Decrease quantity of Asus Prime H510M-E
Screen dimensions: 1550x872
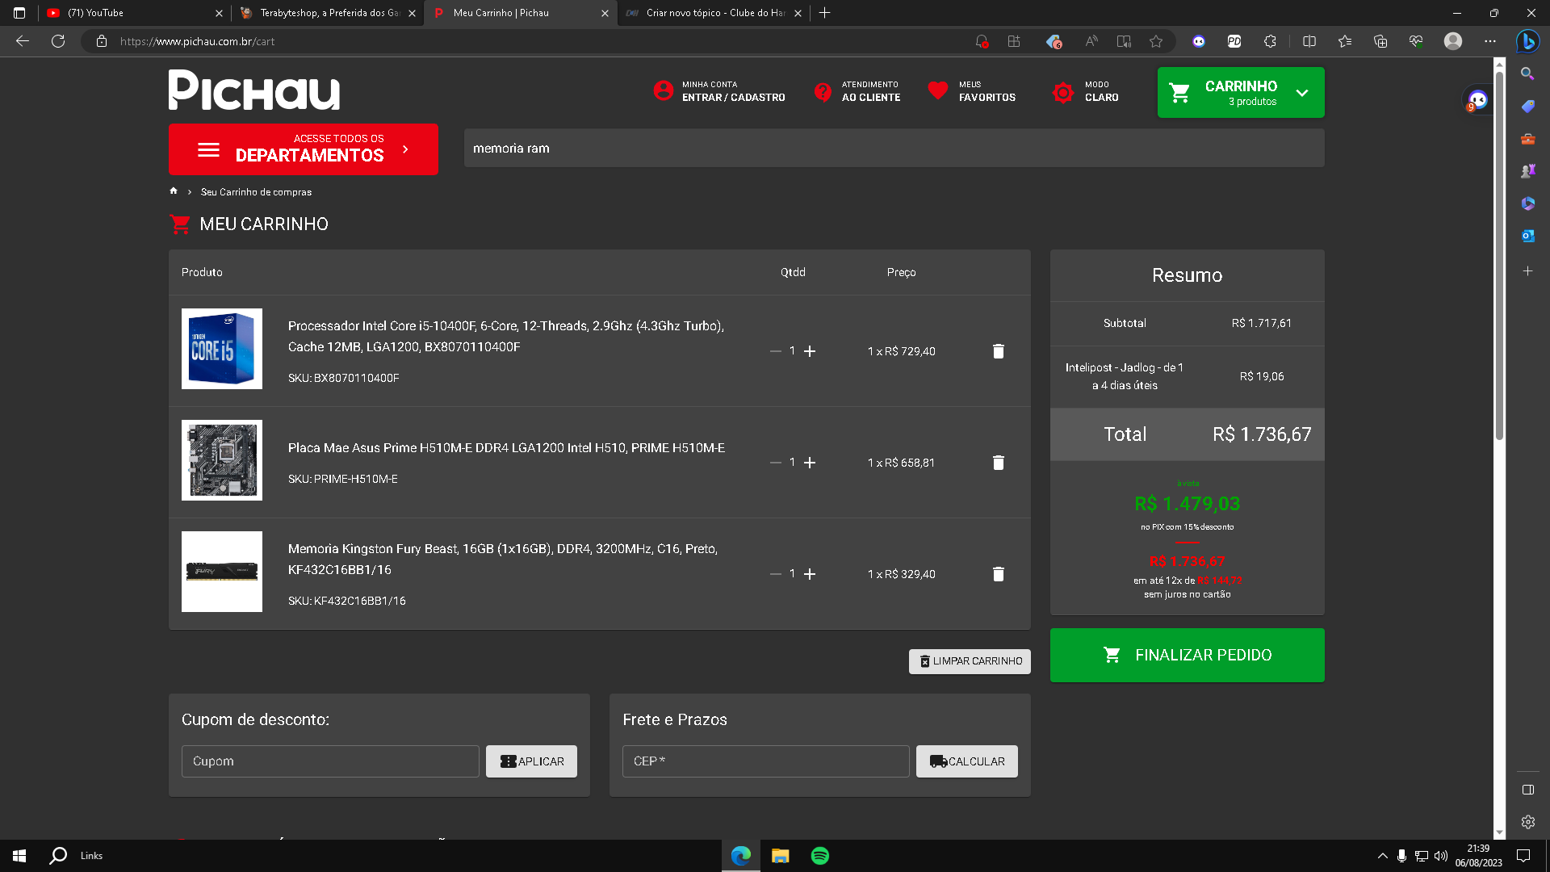pos(776,463)
